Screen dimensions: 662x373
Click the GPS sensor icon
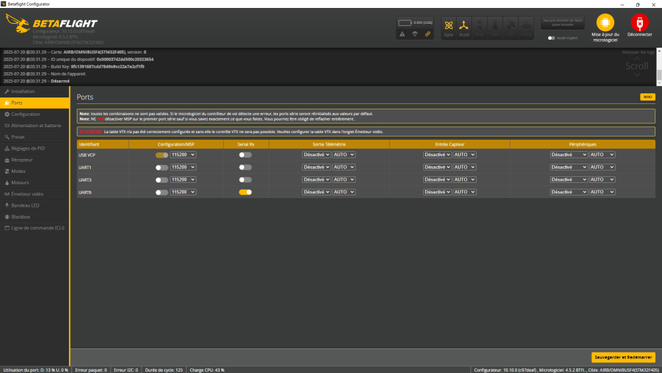point(510,27)
